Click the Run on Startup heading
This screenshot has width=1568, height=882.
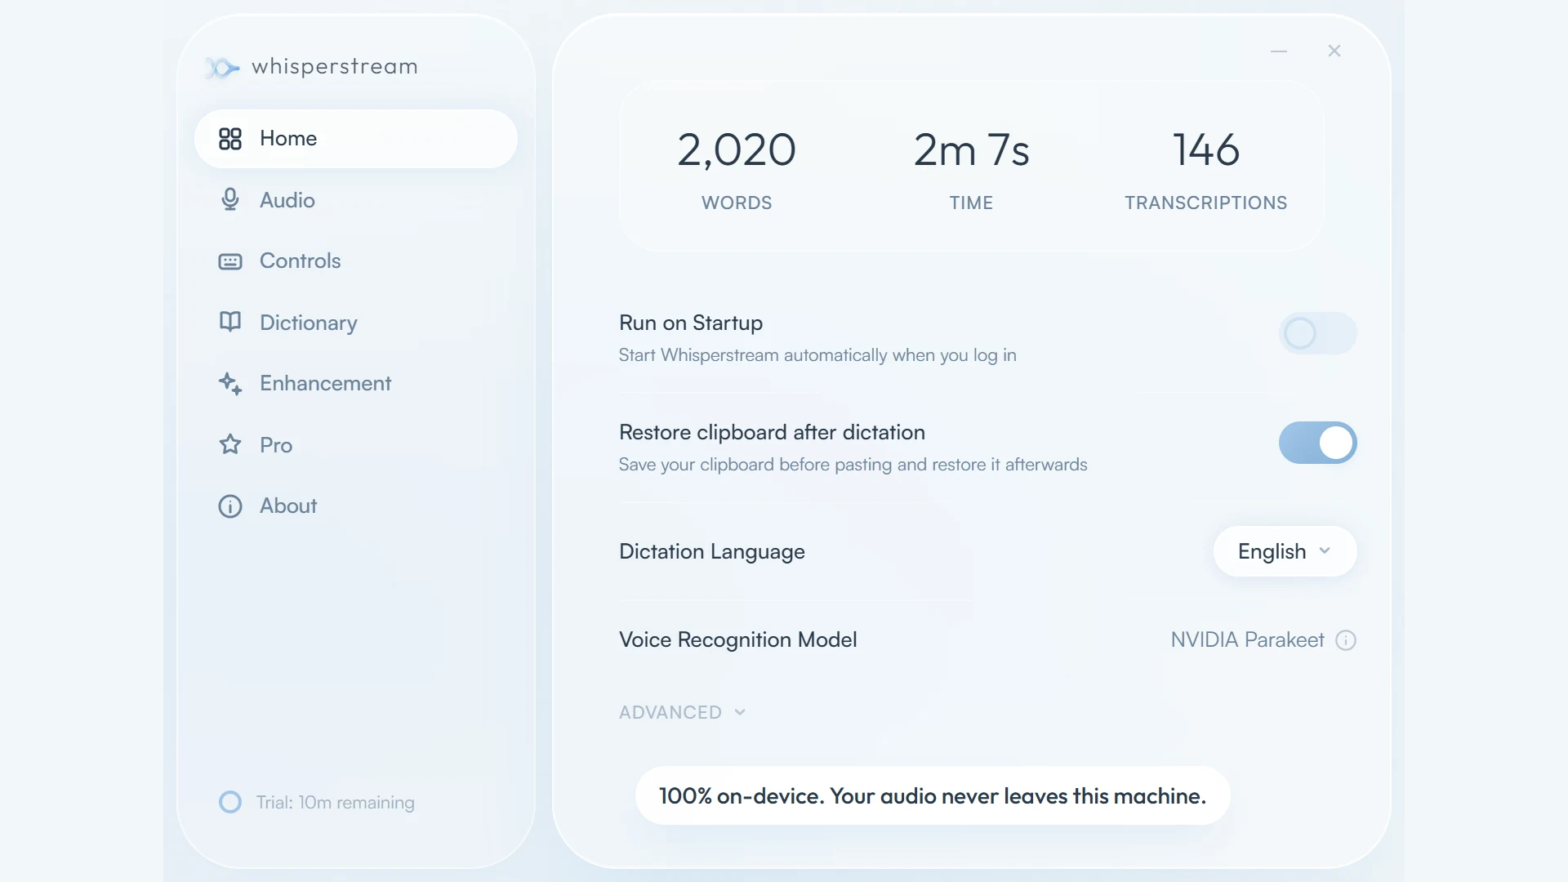(691, 323)
